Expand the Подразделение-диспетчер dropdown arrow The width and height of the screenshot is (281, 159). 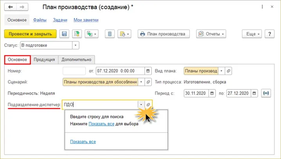coord(141,105)
